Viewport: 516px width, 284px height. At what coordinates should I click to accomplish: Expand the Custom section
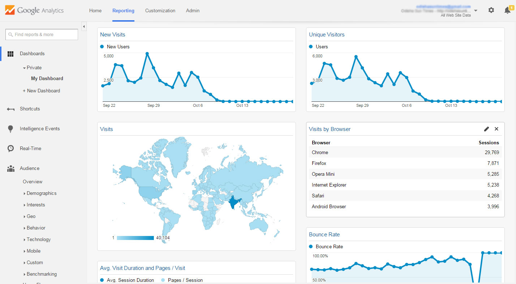[x=24, y=263]
